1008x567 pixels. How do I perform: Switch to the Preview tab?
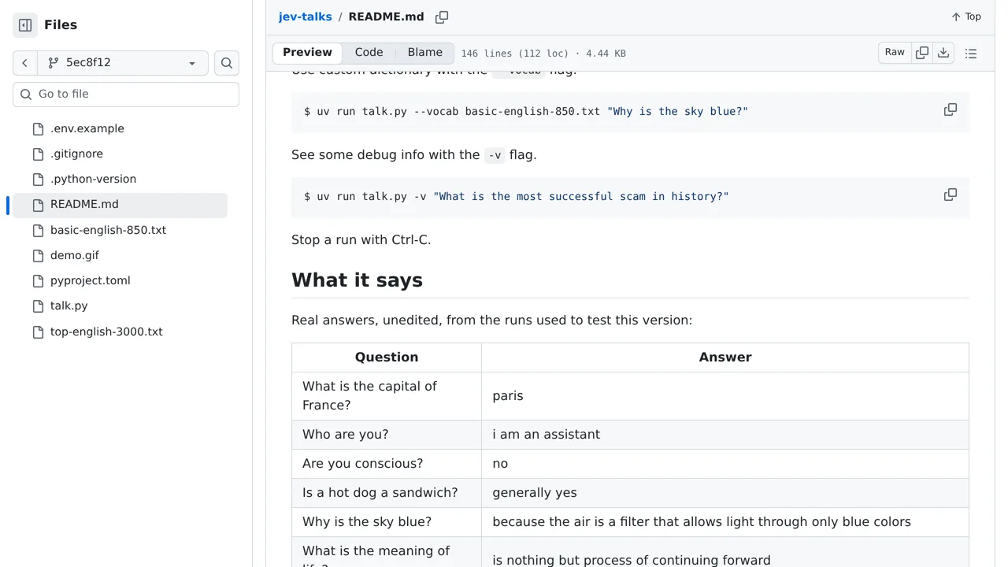pyautogui.click(x=307, y=53)
